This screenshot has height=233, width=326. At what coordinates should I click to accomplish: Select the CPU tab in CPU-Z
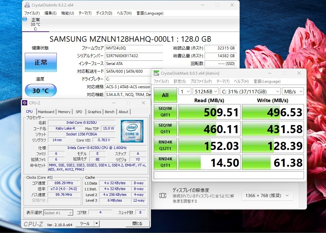[29, 111]
